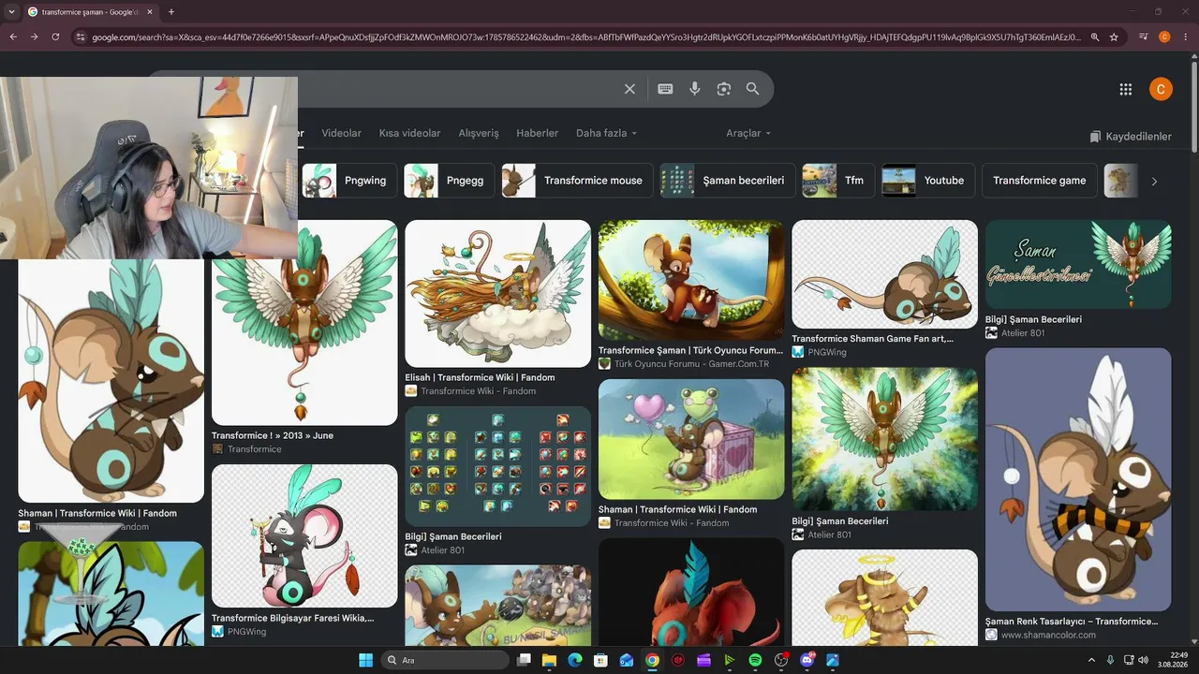The height and width of the screenshot is (674, 1199).
Task: Open the Chrome profile button
Action: click(x=1164, y=37)
